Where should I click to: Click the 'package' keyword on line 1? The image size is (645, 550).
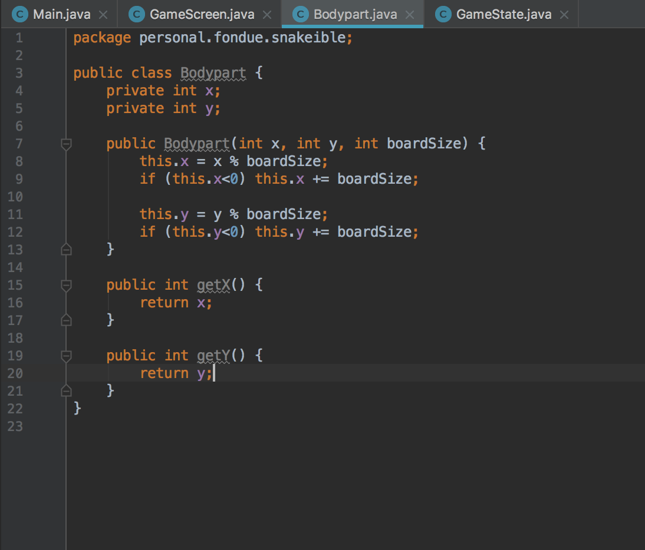102,38
